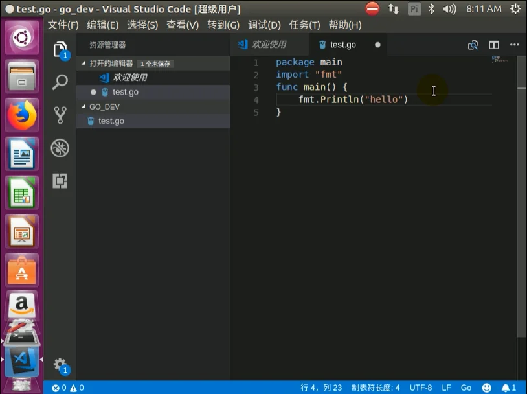Open the 查看(V) menu

tap(183, 25)
